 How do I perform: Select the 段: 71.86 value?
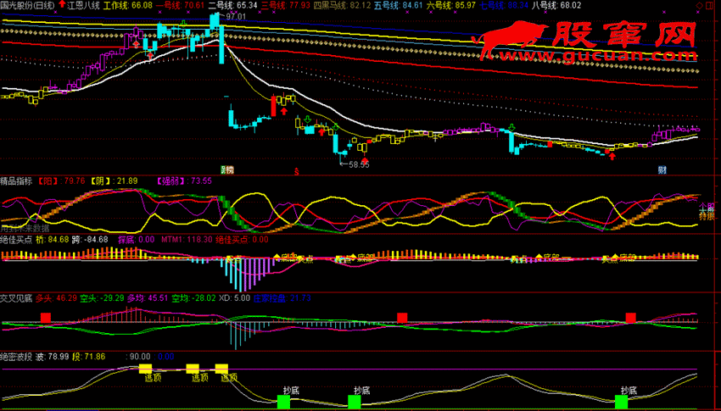pos(89,357)
